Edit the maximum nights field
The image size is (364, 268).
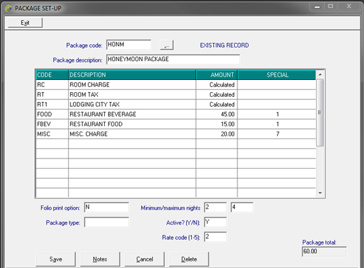(x=242, y=208)
